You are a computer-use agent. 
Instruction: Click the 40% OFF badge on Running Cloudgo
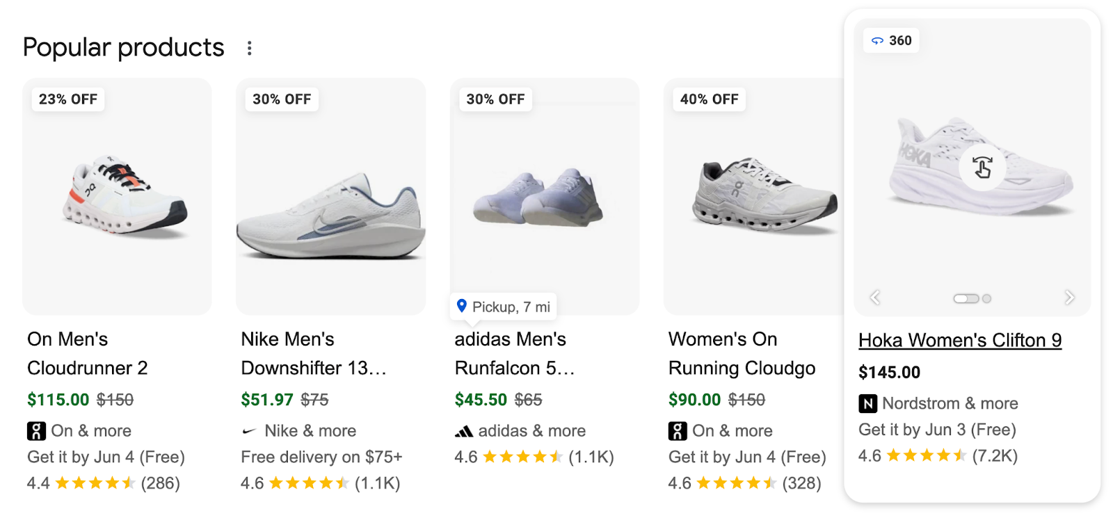point(709,99)
